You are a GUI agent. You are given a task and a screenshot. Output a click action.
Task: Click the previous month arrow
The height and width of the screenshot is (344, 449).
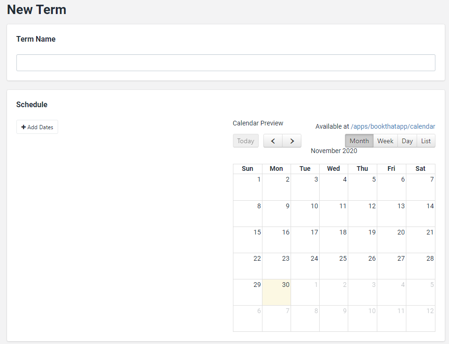click(x=273, y=141)
